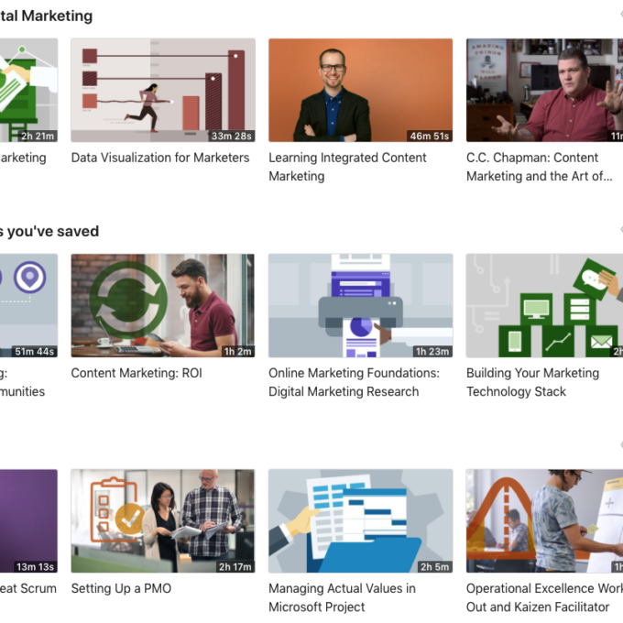
Task: Open the C.C. Chapman content marketing video thumbnail
Action: pos(544,90)
